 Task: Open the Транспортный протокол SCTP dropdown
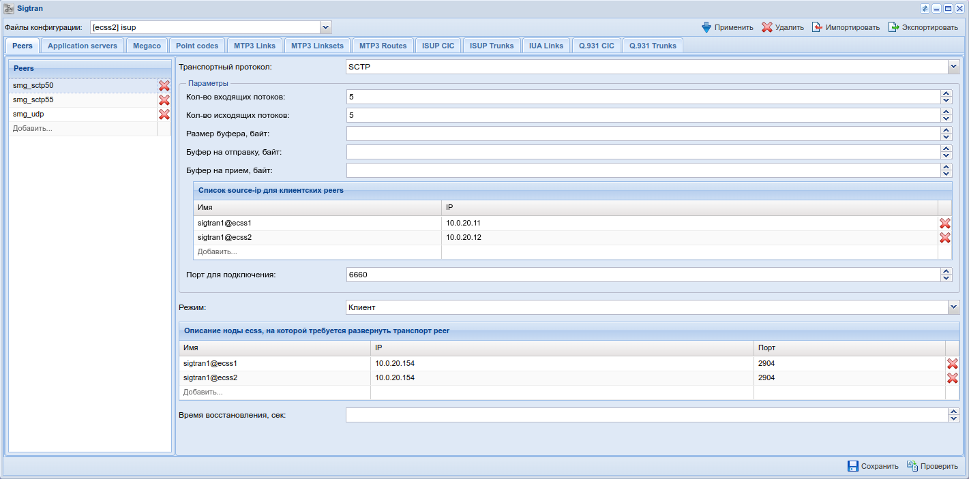(x=953, y=67)
